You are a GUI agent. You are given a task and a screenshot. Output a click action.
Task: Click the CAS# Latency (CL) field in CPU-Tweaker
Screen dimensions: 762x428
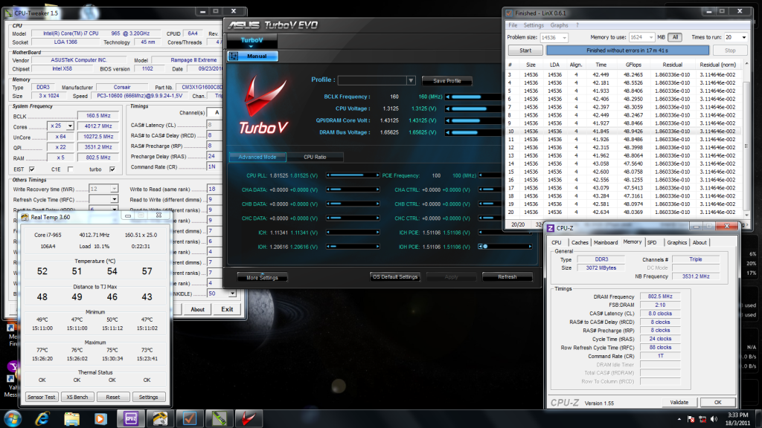[x=214, y=125]
